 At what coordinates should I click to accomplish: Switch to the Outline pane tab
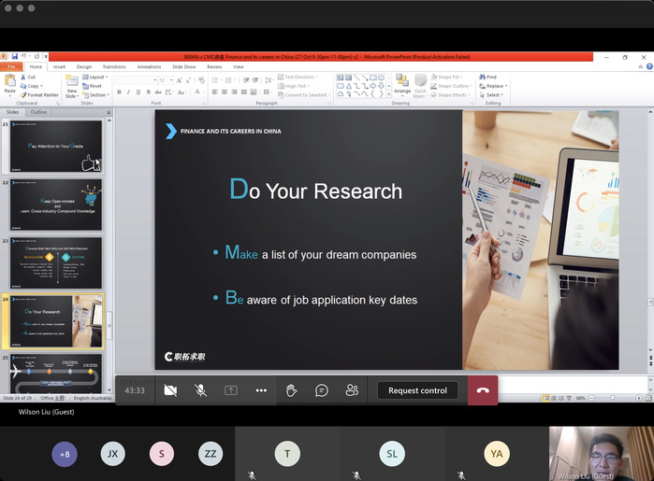click(x=38, y=112)
